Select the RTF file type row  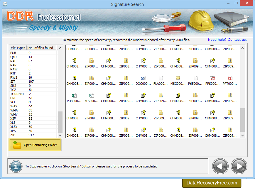coord(33,73)
